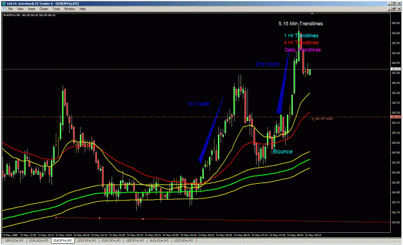Click the '4 Hr Trendlines' red label

click(301, 43)
